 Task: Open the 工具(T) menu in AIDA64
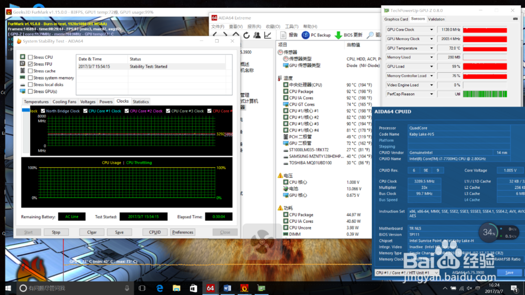click(291, 26)
